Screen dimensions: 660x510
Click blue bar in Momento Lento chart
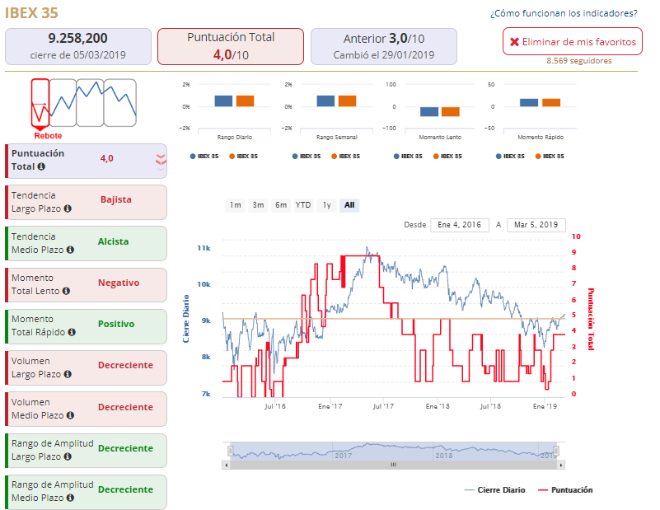tap(429, 111)
